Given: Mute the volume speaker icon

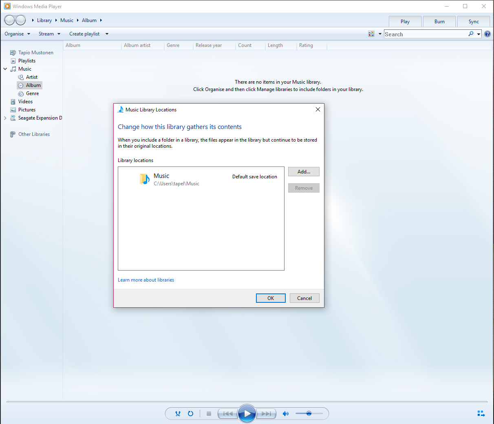Looking at the screenshot, I should coord(286,413).
